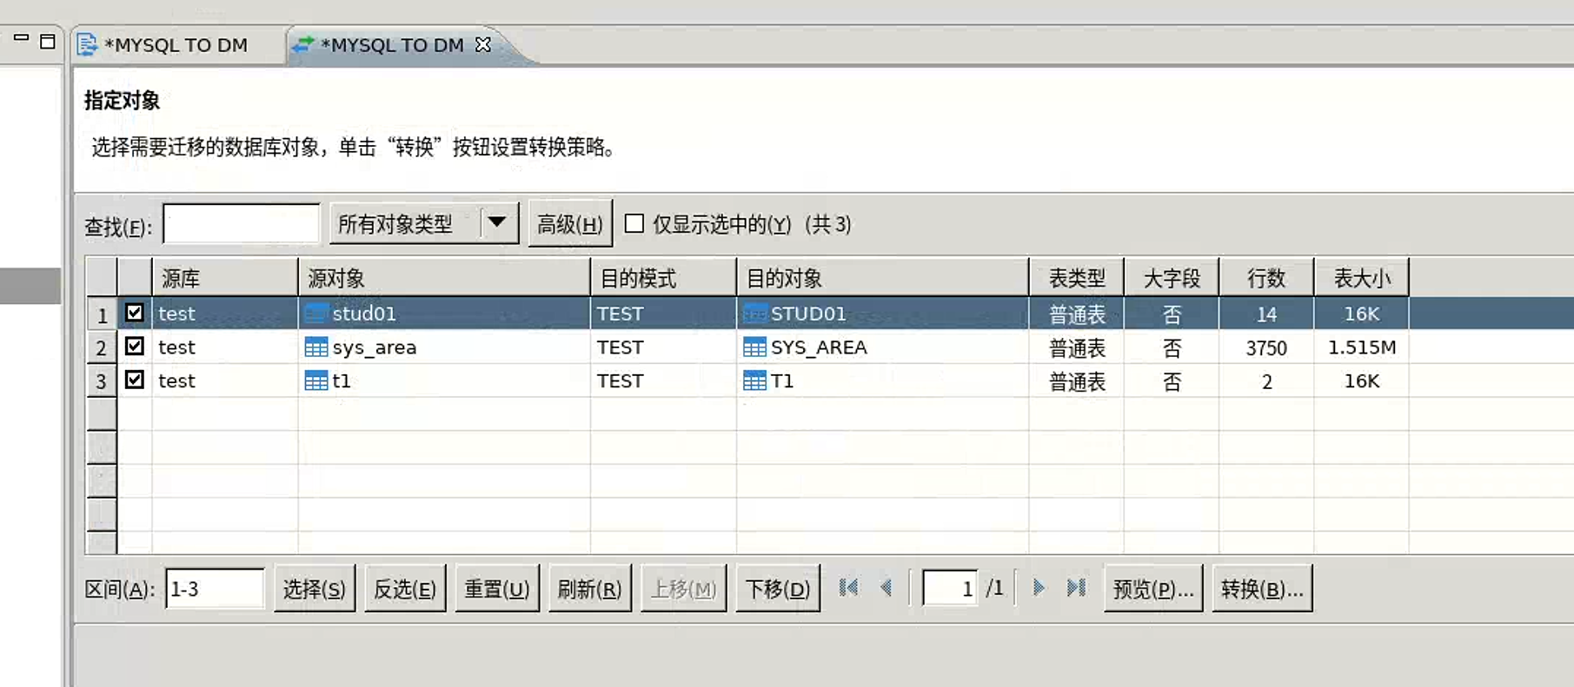The image size is (1574, 687).
Task: Click the 转换(B)... convert button
Action: 1262,589
